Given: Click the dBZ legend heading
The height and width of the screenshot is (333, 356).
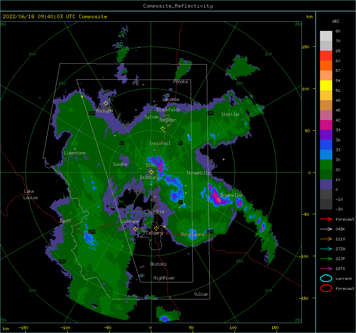Looking at the screenshot, I should tap(335, 21).
